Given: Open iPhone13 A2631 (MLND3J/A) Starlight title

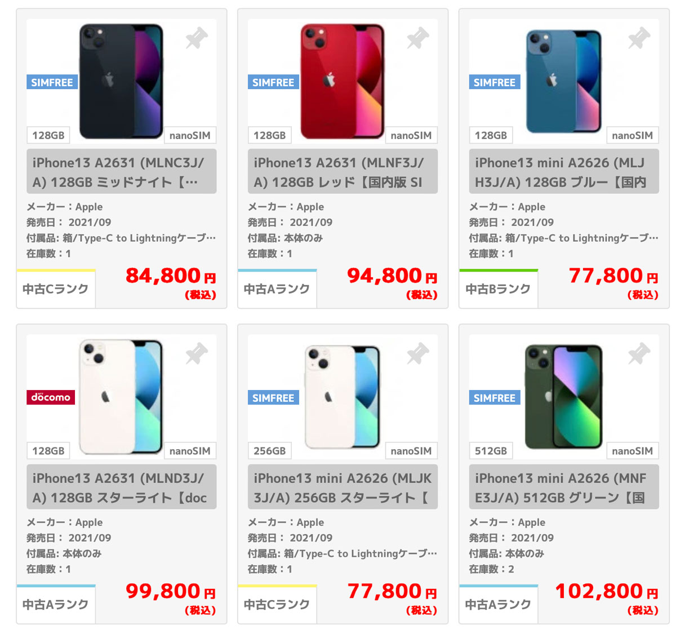Looking at the screenshot, I should pyautogui.click(x=122, y=487).
